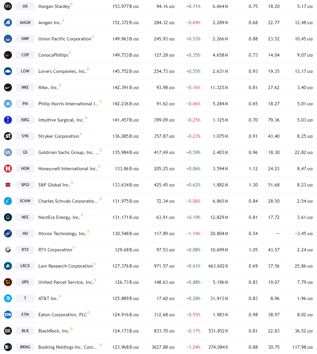Open the Philip Morris International link
This screenshot has width=317, height=354.
click(68, 104)
